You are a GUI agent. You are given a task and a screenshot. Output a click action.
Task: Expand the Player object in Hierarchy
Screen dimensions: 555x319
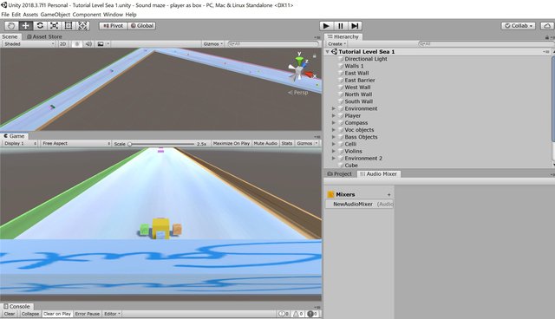point(333,115)
